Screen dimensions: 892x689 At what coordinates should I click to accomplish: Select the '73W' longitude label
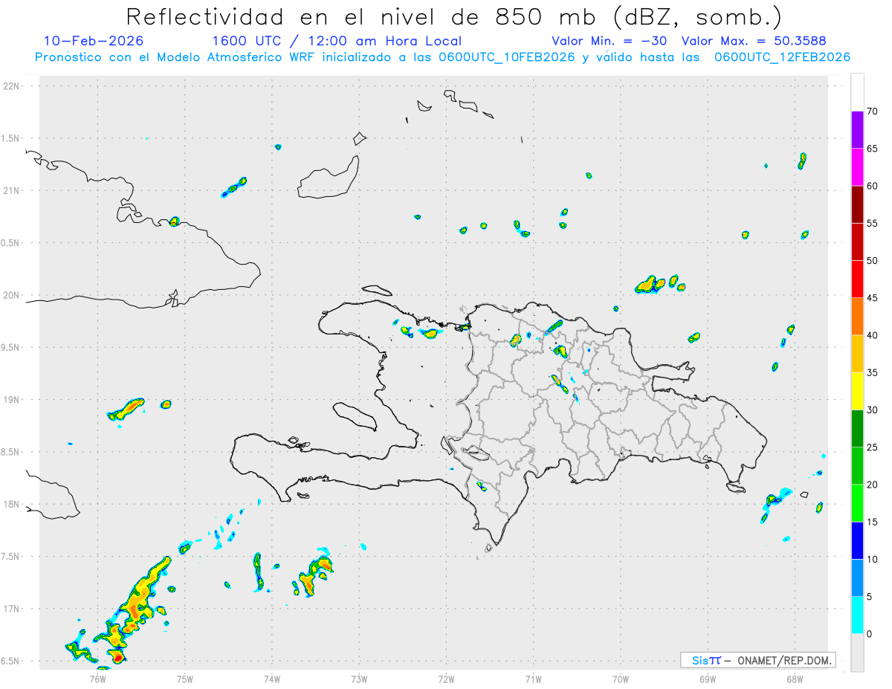click(x=359, y=679)
